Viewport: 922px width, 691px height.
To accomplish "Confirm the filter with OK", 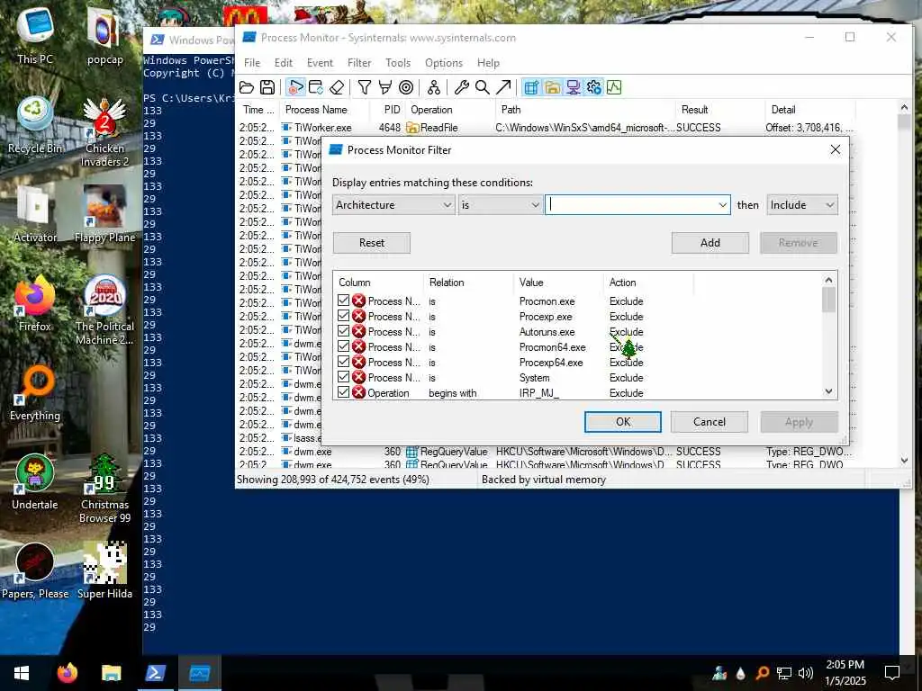I will (x=623, y=422).
